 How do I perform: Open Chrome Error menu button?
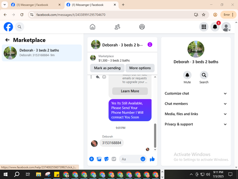click(228, 15)
